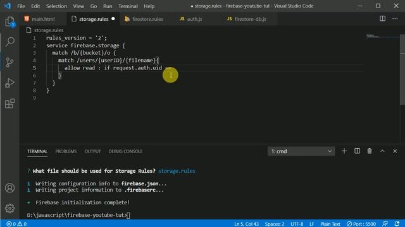Open the Selection menu

pyautogui.click(x=56, y=6)
